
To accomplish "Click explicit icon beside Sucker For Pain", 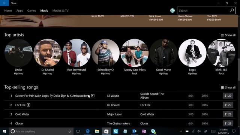I will (93, 96).
